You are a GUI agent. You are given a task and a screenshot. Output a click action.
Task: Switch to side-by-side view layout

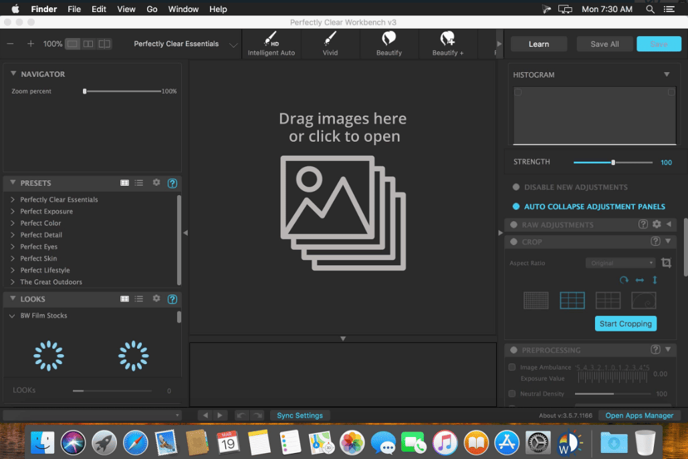coord(88,44)
